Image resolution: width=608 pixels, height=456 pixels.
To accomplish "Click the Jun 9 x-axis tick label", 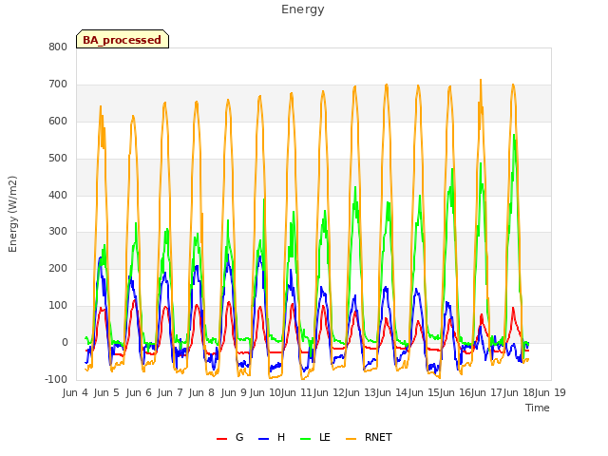I will (x=234, y=392).
